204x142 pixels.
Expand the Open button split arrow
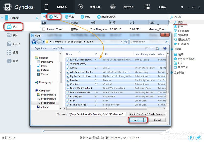click(145, 120)
